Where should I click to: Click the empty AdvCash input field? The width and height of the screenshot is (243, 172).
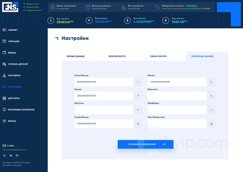click(104, 110)
